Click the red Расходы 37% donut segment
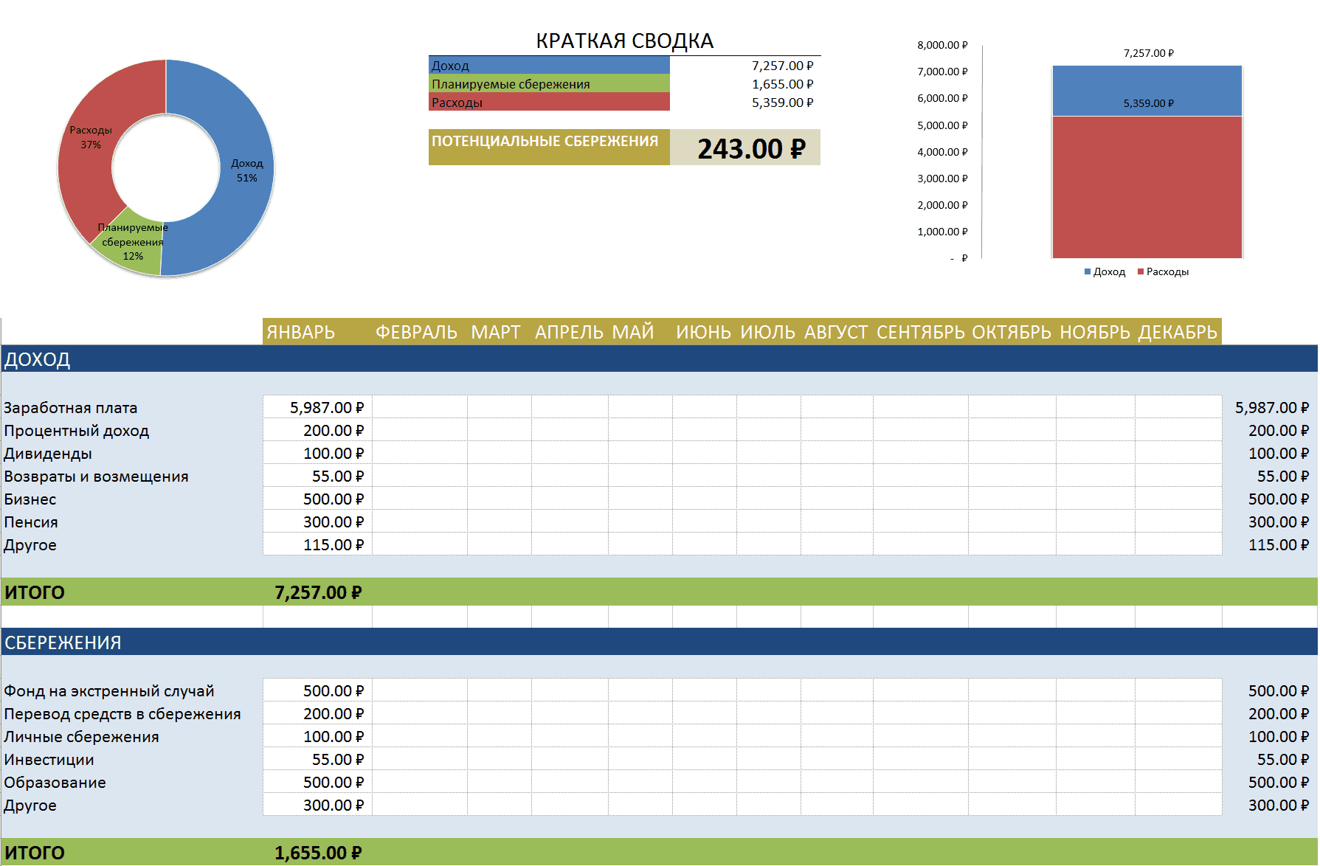1320x866 pixels. point(92,136)
